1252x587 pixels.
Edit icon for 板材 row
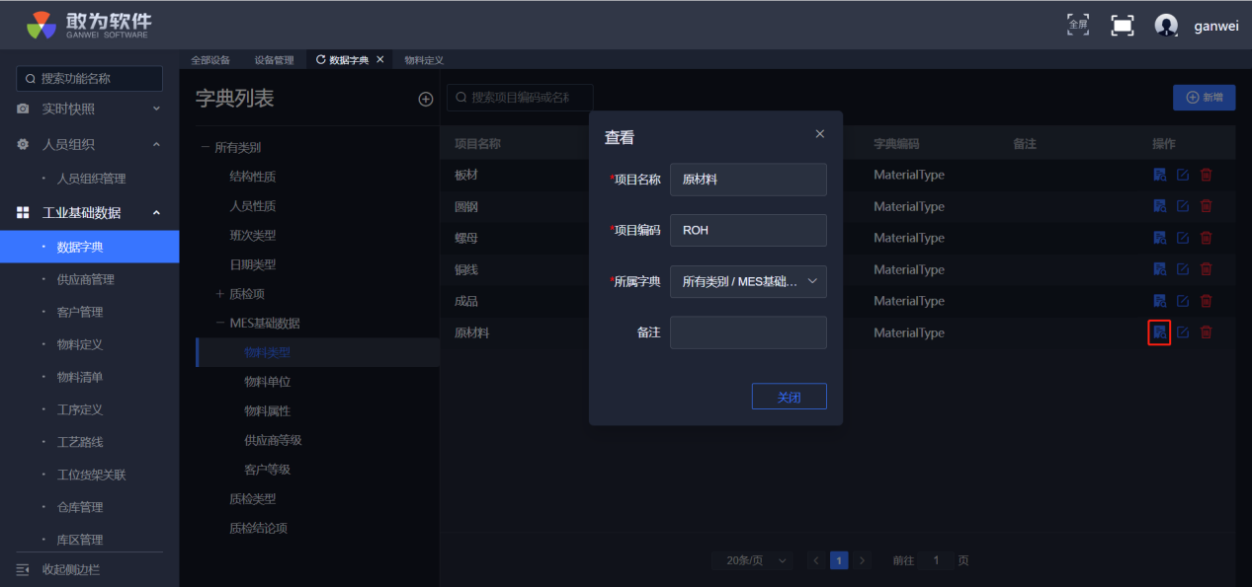coord(1183,175)
